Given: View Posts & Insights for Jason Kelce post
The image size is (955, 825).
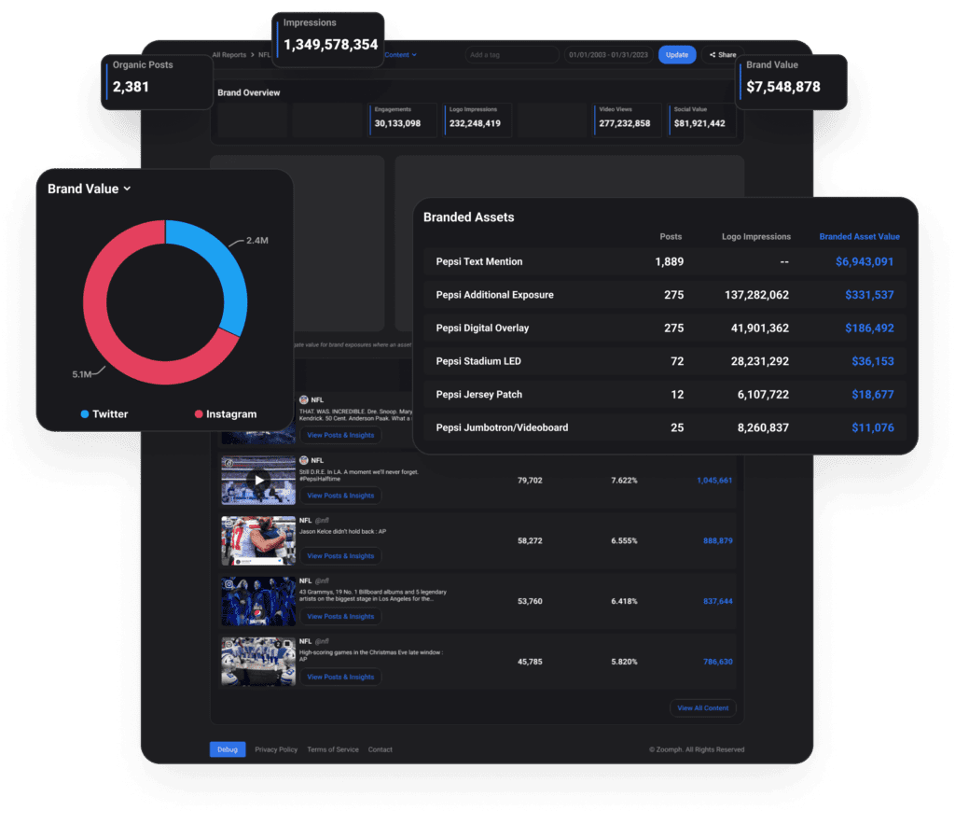Looking at the screenshot, I should coord(340,555).
